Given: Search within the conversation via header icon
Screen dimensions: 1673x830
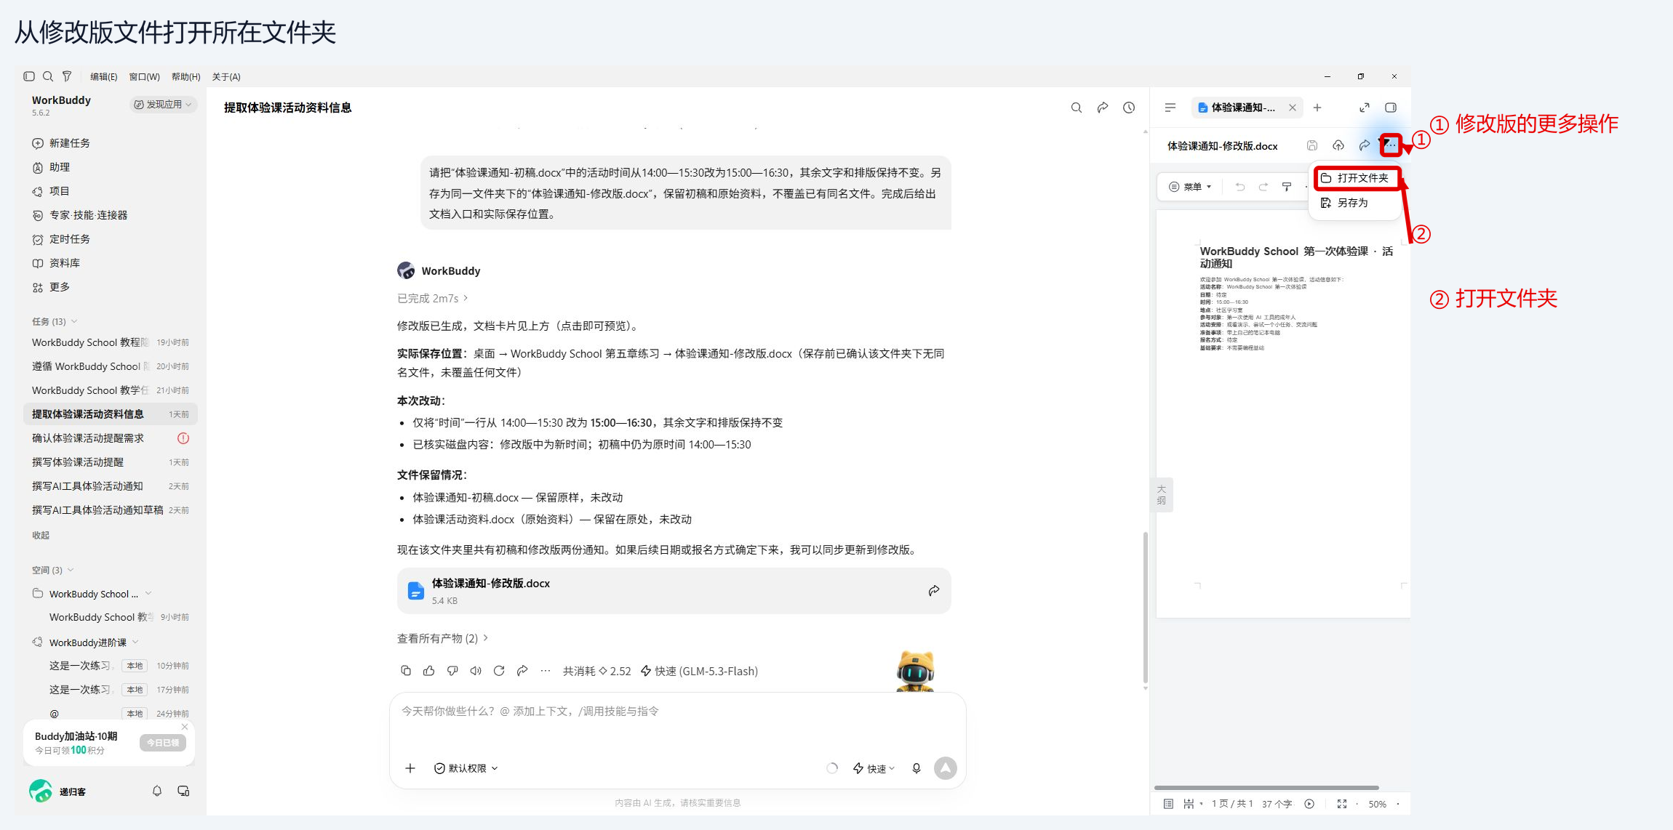Looking at the screenshot, I should click(x=1077, y=108).
